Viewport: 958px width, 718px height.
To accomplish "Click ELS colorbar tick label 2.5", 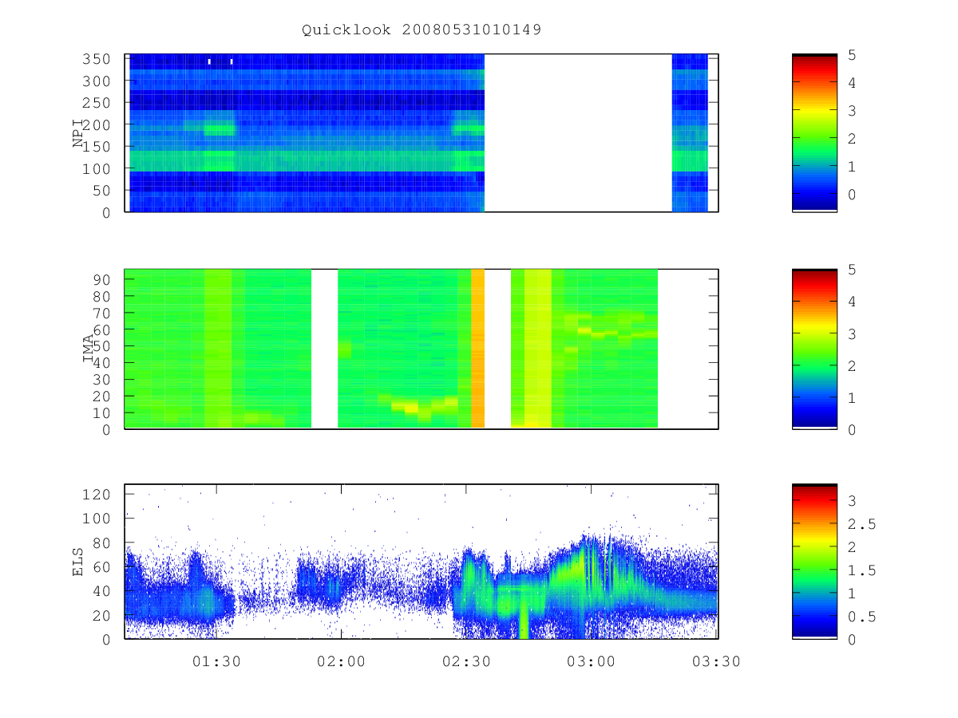I will 861,524.
